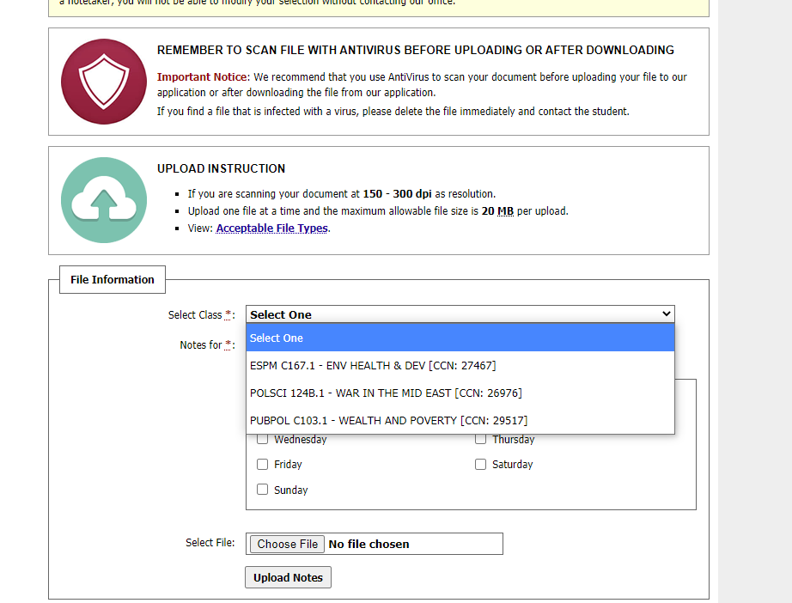The height and width of the screenshot is (603, 792).
Task: Open the Acceptable File Types link
Action: tap(271, 228)
